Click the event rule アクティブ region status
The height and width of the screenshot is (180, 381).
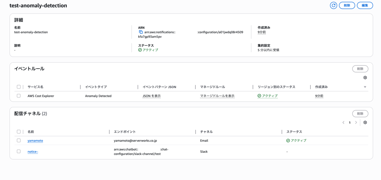267,96
